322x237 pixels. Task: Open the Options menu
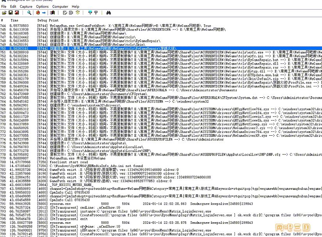(x=42, y=7)
